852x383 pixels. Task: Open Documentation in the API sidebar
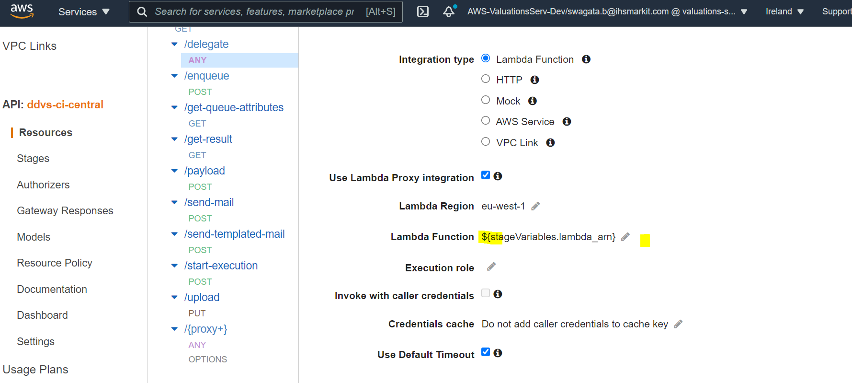pyautogui.click(x=52, y=289)
